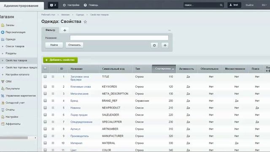Open Заказы icon in sidebar
The width and height of the screenshot is (270, 152).
[x=3, y=25]
